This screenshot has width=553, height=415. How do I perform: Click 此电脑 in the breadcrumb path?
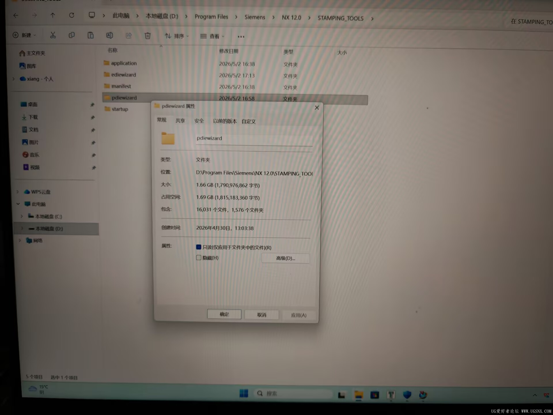click(121, 16)
